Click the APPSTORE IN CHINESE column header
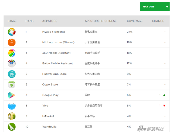This screenshot has width=170, height=135. [x=101, y=21]
